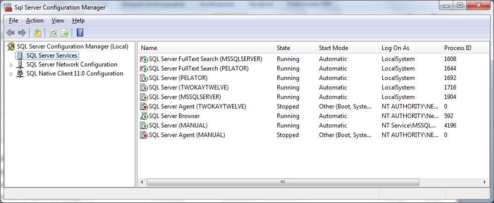Select the SQL Server Configuration Manager (Local) root label

click(x=72, y=46)
